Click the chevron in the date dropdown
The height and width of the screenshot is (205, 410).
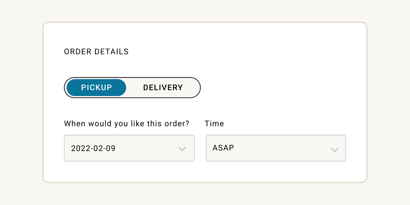coord(182,149)
